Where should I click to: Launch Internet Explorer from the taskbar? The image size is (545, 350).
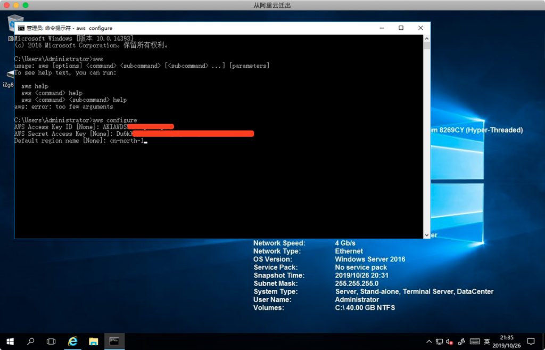click(x=73, y=341)
